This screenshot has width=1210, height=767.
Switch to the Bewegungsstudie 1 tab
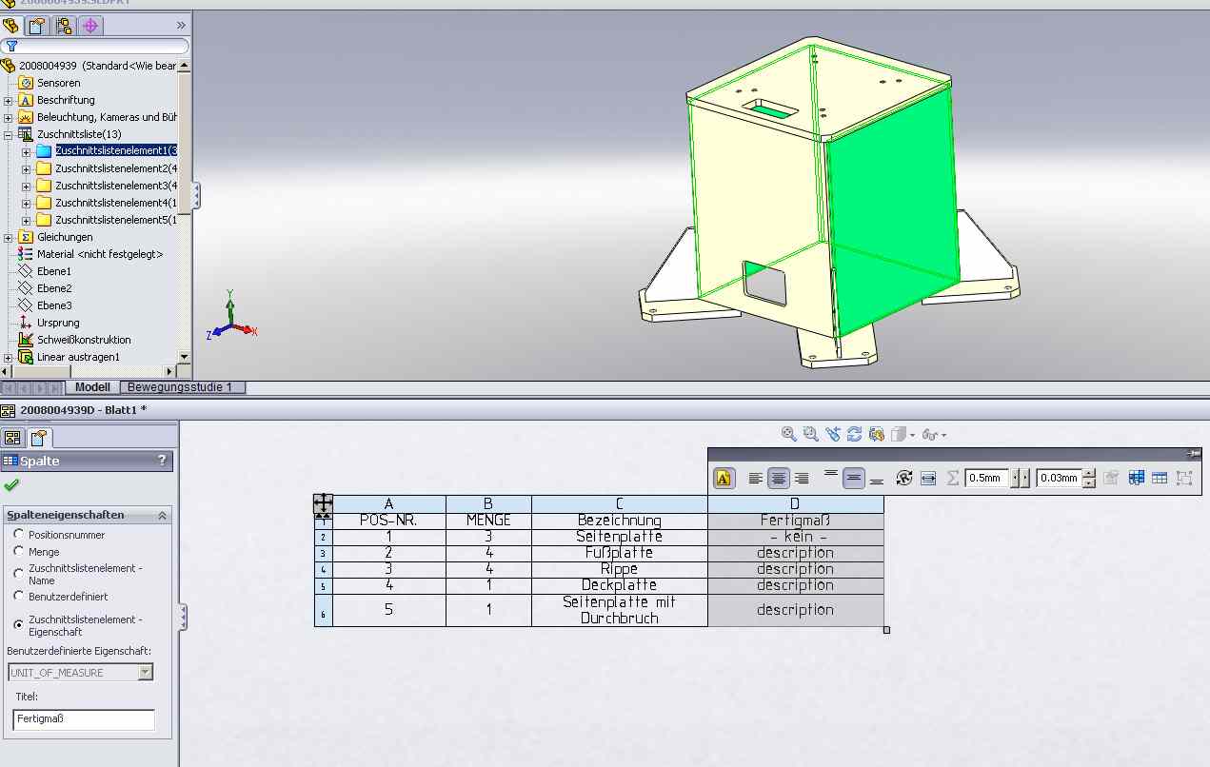tap(181, 387)
